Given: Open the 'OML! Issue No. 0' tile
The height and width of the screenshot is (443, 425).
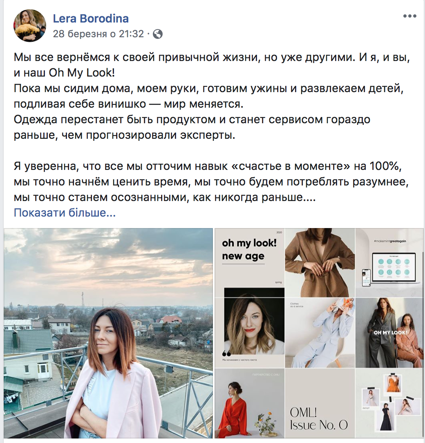Looking at the screenshot, I should (320, 403).
